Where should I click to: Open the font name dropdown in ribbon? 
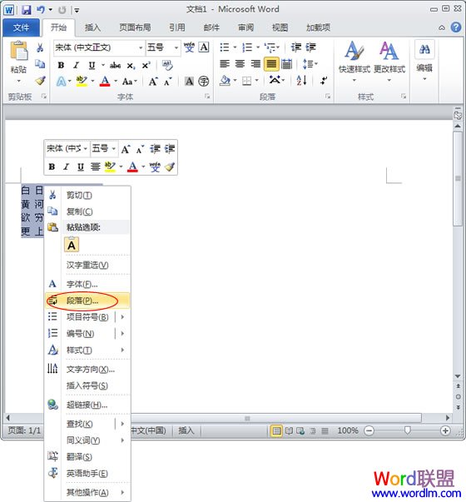click(141, 47)
